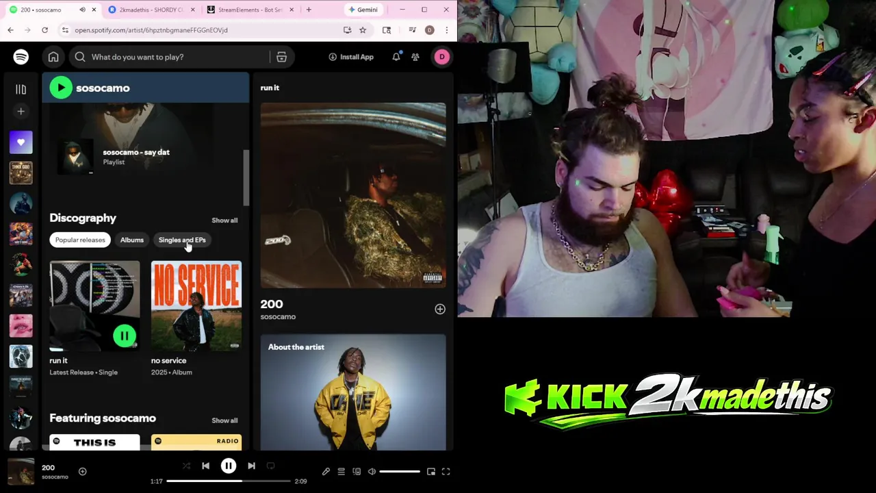Viewport: 876px width, 493px height.
Task: Add 200 to Liked Songs in Now Playing panel
Action: (439, 309)
